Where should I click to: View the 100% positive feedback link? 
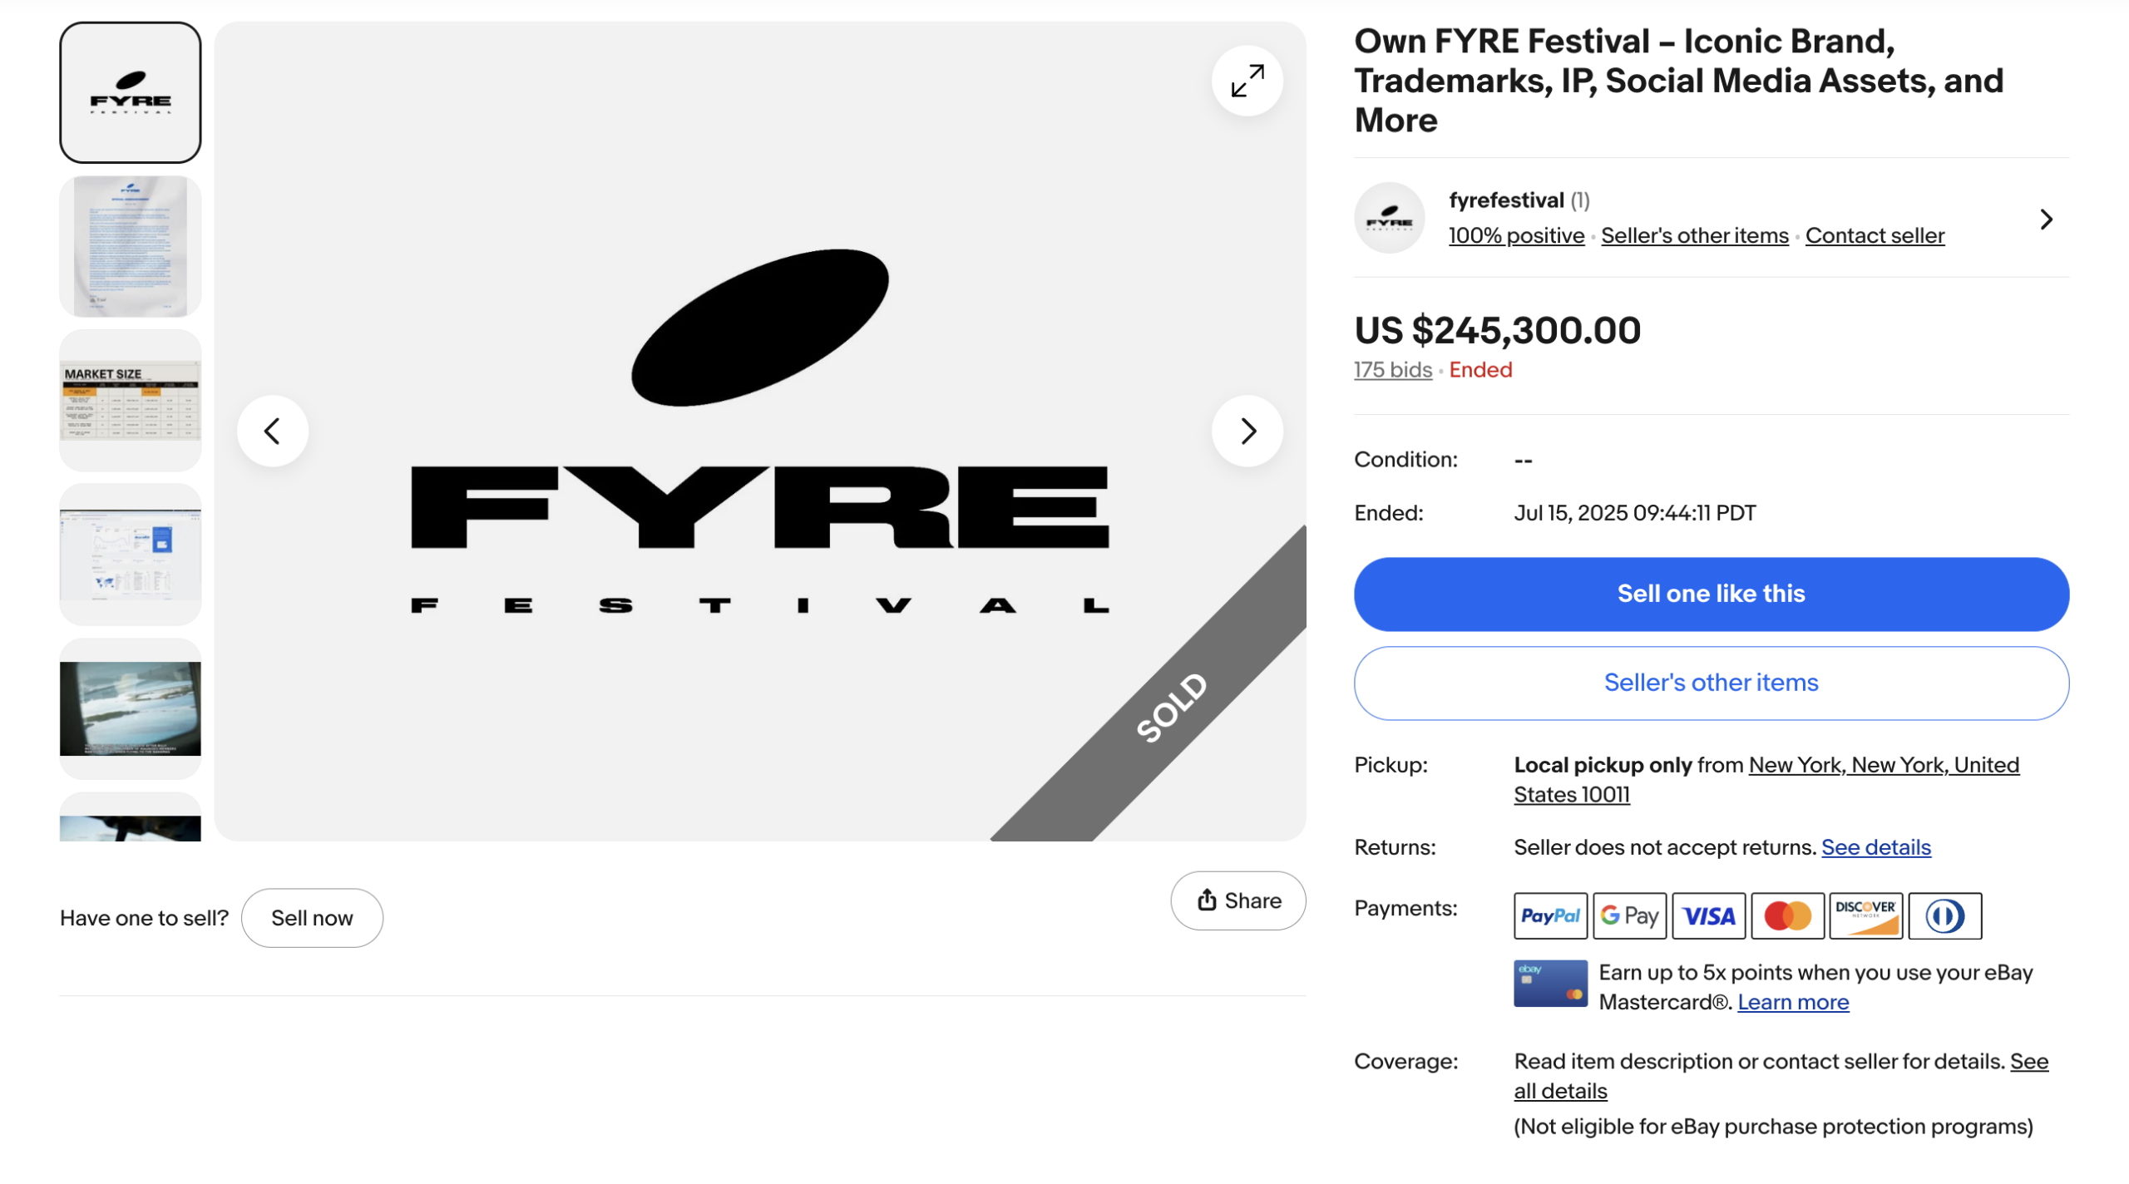1516,235
